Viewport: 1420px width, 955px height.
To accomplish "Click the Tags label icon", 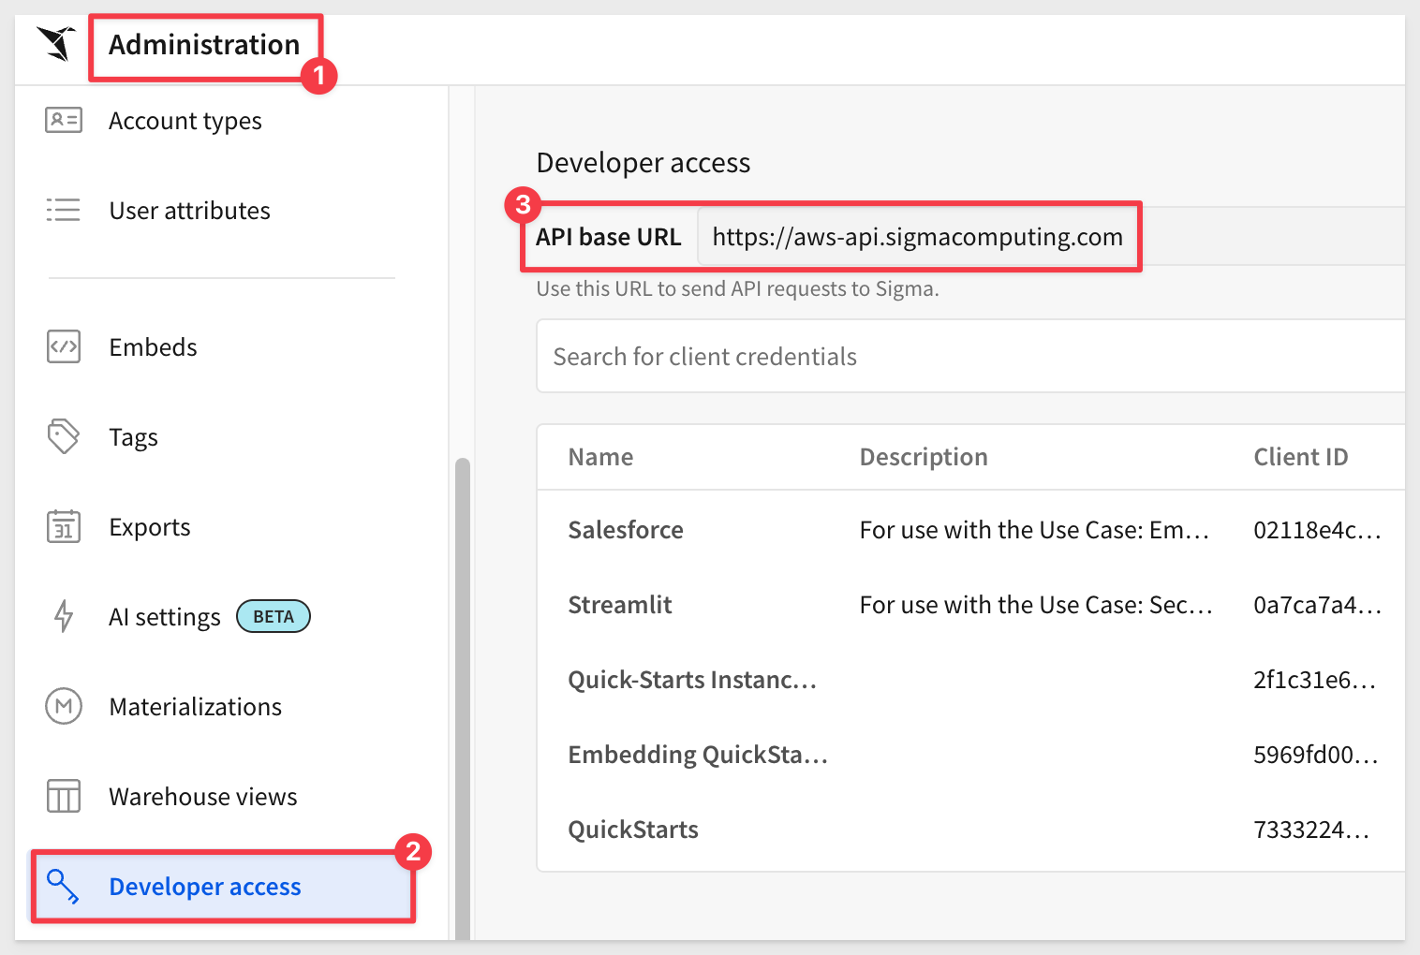I will click(x=64, y=436).
